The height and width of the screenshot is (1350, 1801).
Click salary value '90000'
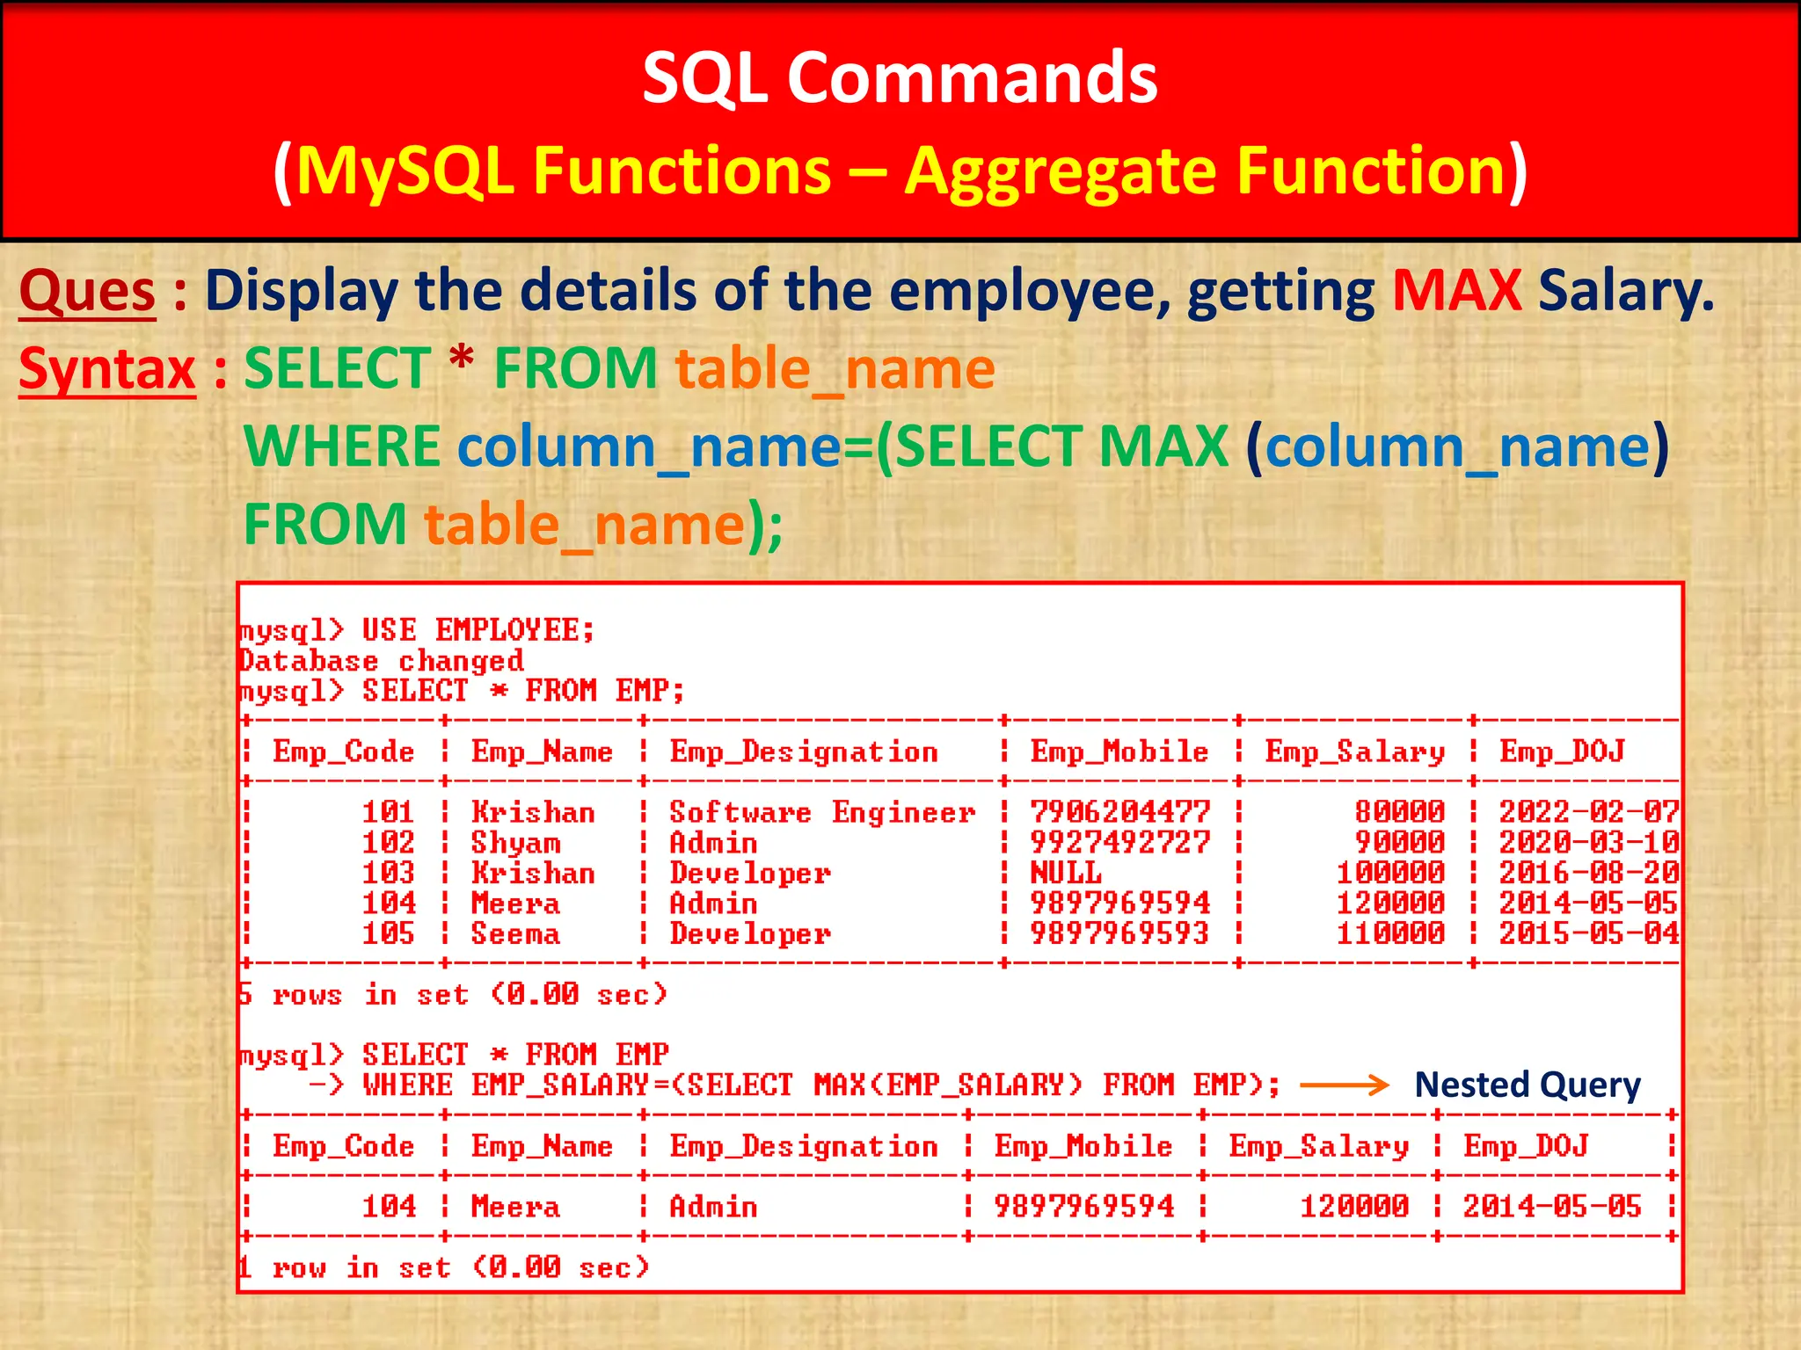[1400, 842]
